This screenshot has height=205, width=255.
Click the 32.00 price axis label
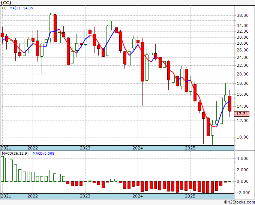click(x=242, y=31)
